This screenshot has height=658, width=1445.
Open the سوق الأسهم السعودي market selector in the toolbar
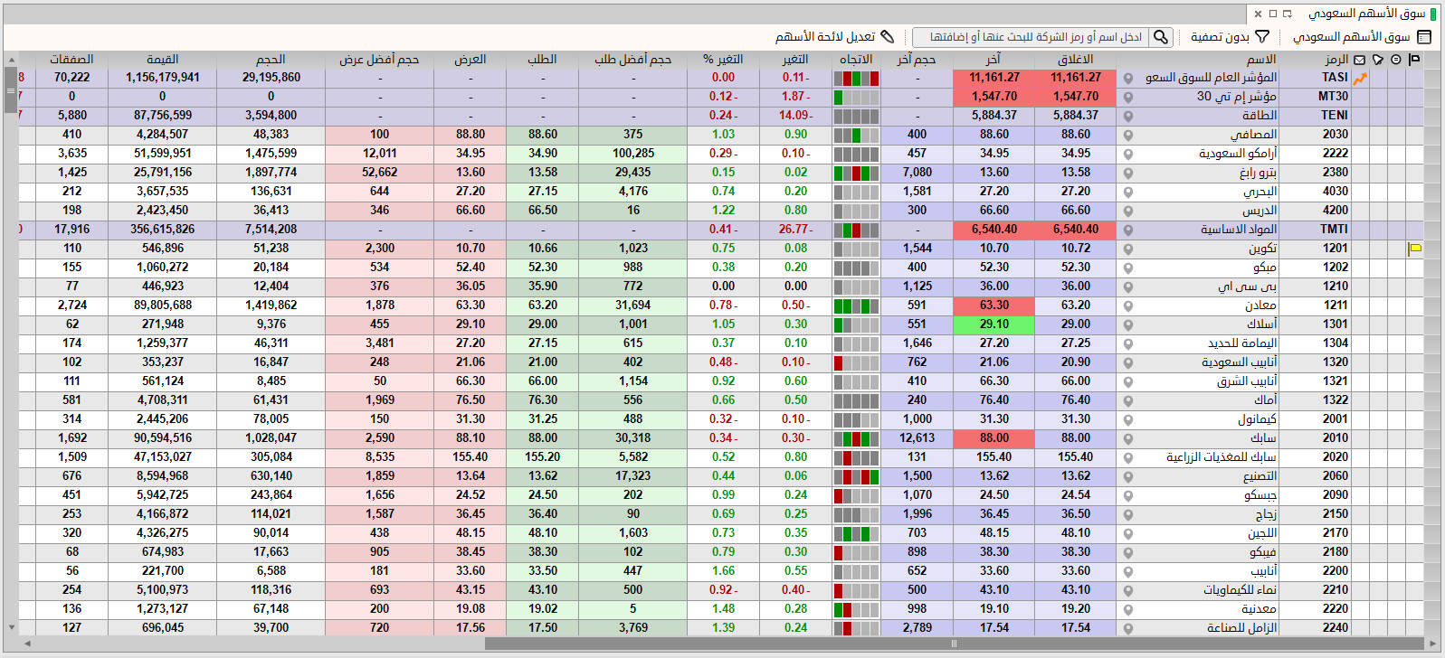(x=1362, y=37)
